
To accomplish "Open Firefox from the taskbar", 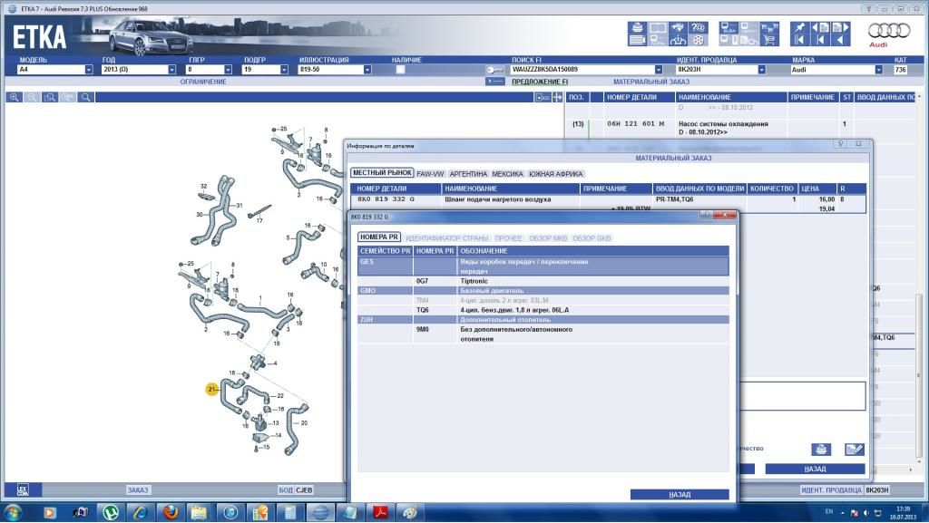I will [x=171, y=512].
